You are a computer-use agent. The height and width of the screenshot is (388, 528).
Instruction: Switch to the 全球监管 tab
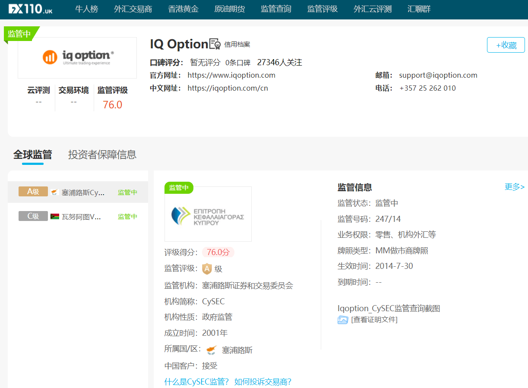pos(32,155)
